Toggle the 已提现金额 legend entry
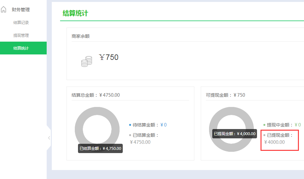The image size is (304, 179). pos(280,135)
